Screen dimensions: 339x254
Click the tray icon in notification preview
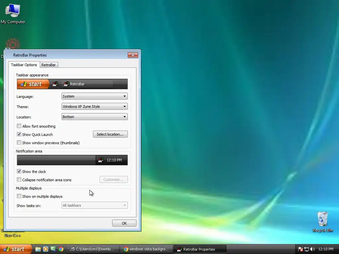(101, 160)
